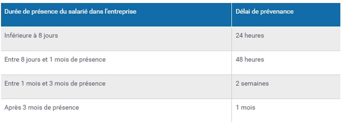Click the "Entre 1 mois et 3 mois de présence" cell
343x125 pixels.
pyautogui.click(x=116, y=87)
